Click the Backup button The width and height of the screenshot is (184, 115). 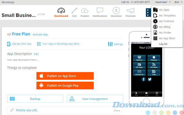click(x=35, y=99)
